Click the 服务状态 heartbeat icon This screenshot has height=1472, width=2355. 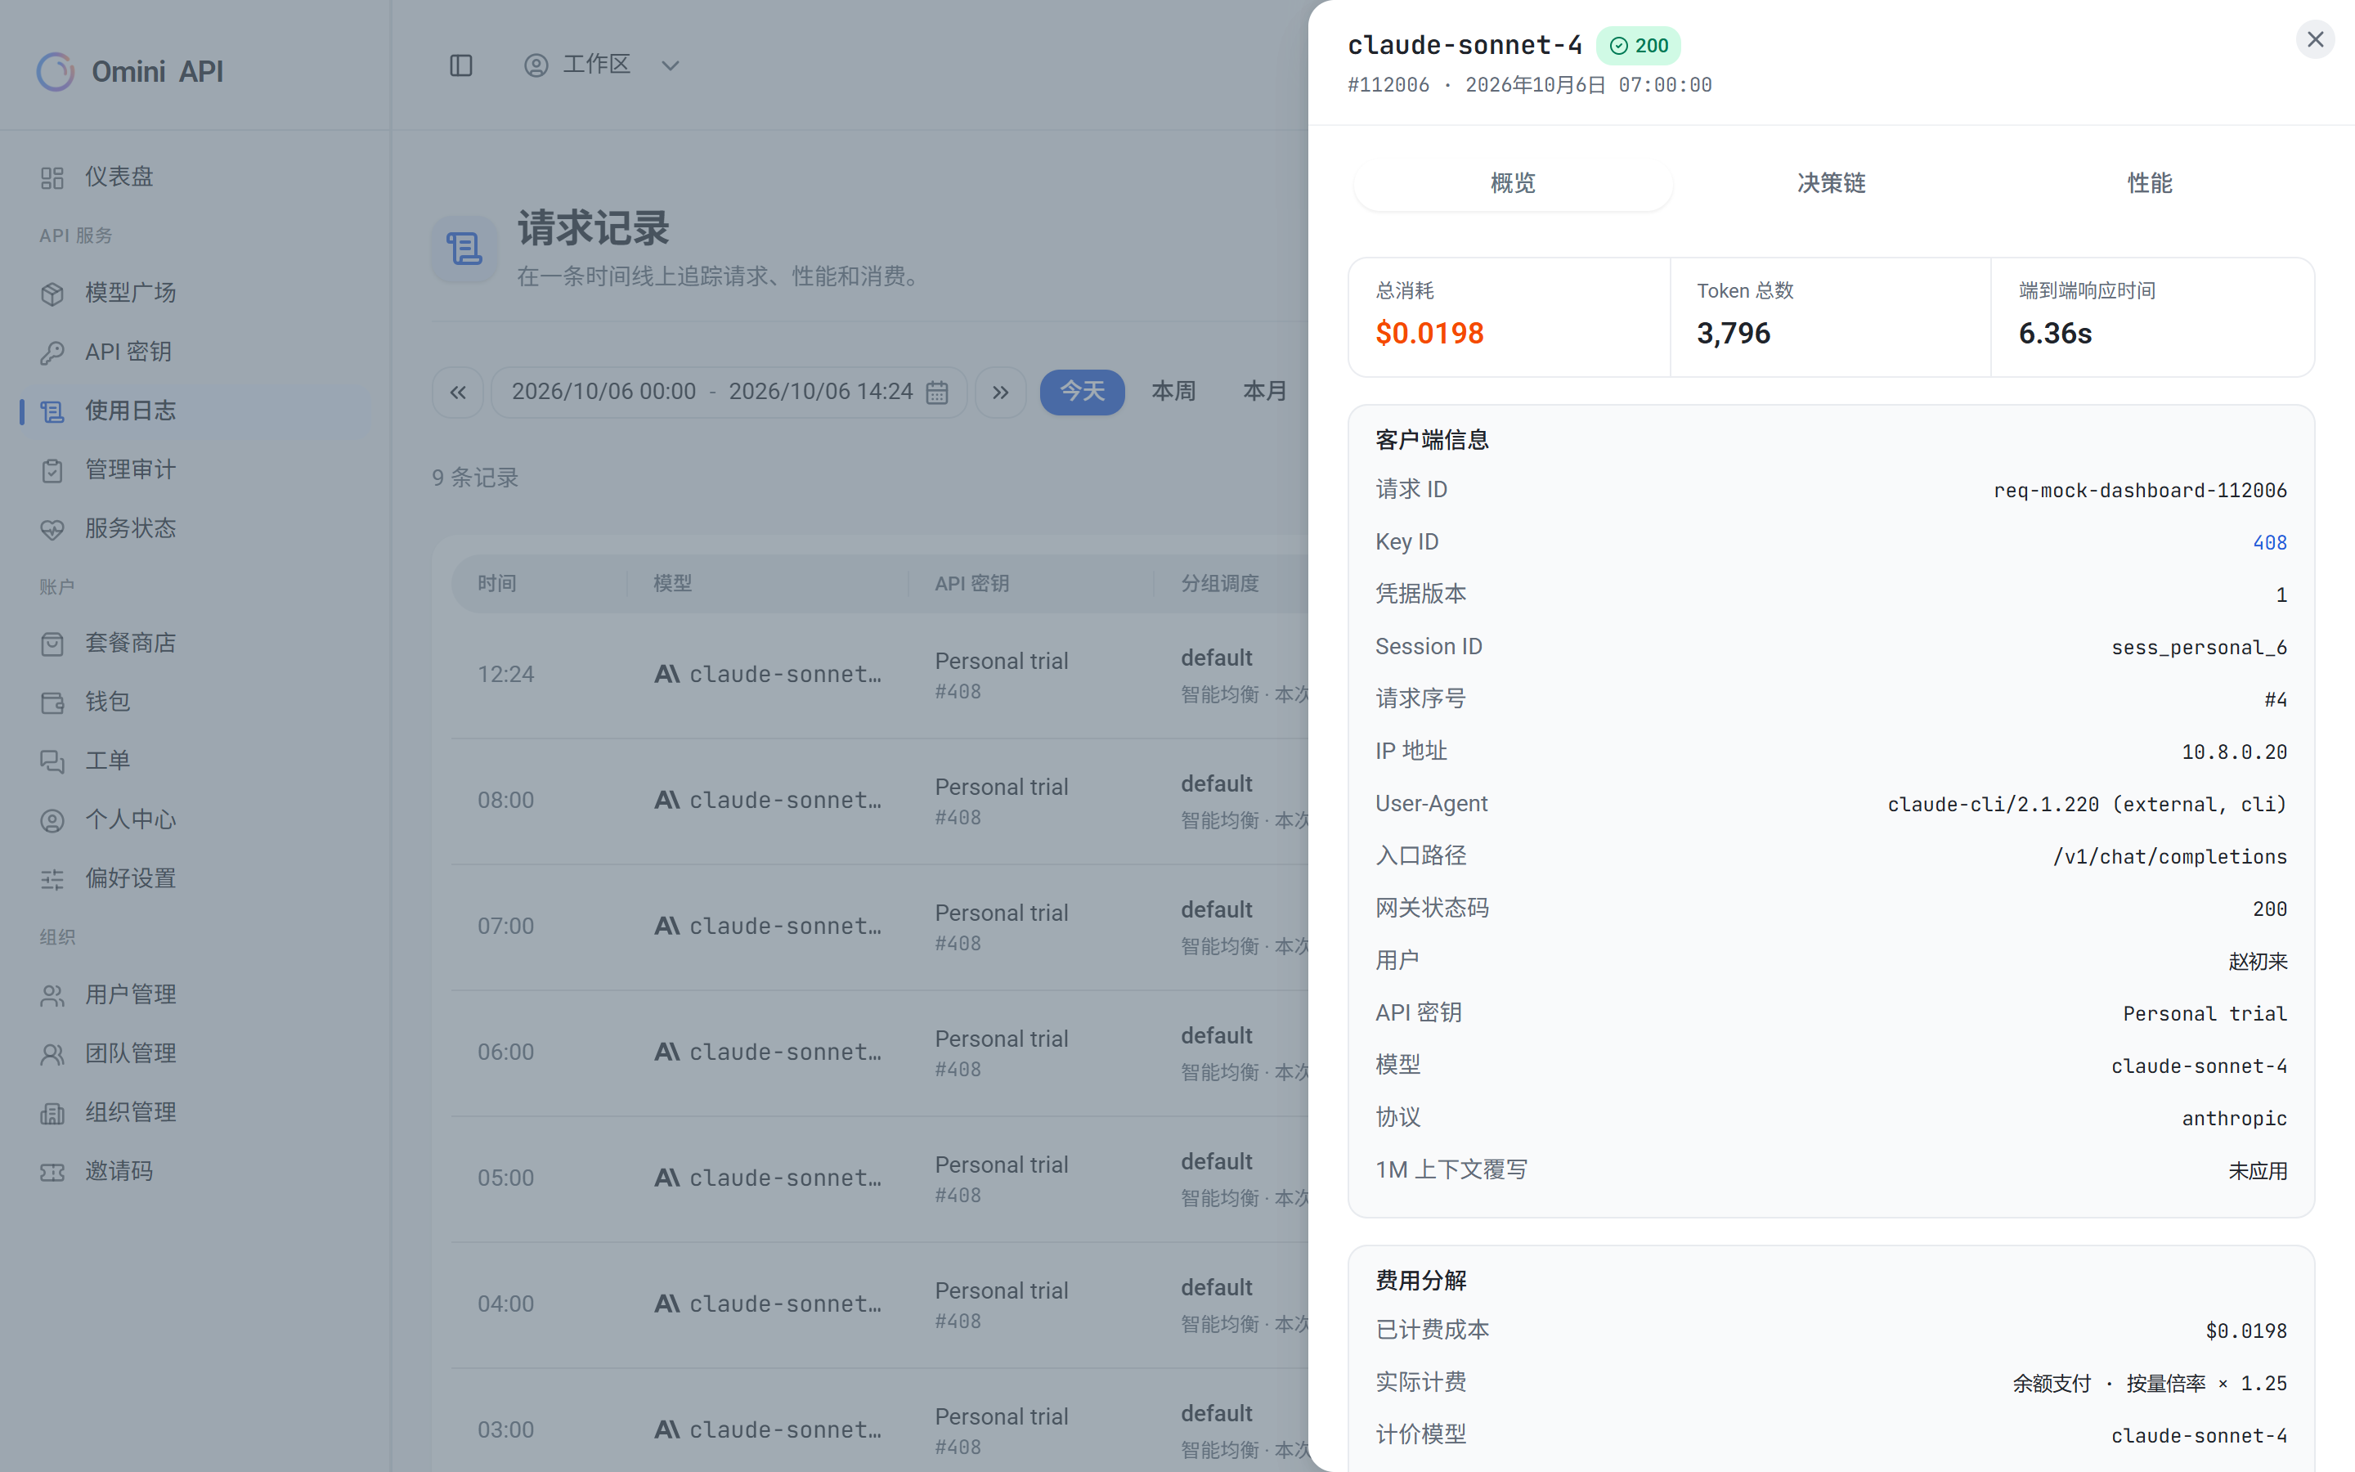tap(52, 528)
